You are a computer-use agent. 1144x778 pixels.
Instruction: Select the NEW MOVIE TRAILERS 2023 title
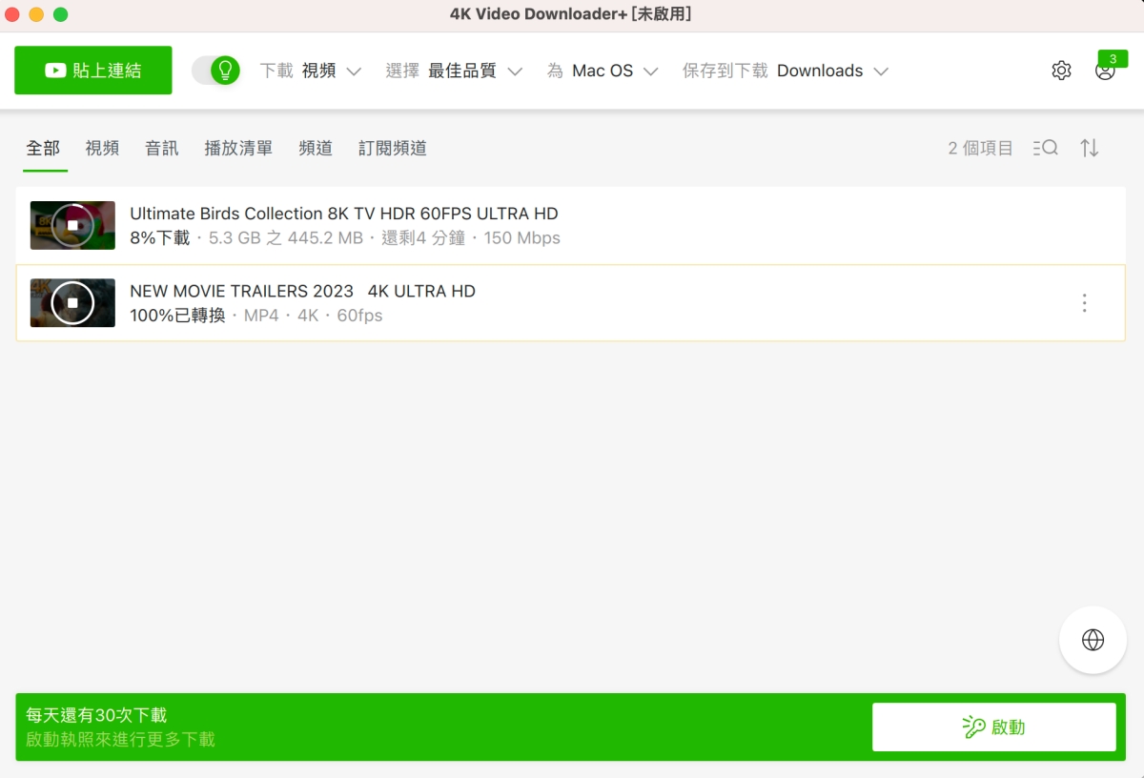click(302, 291)
